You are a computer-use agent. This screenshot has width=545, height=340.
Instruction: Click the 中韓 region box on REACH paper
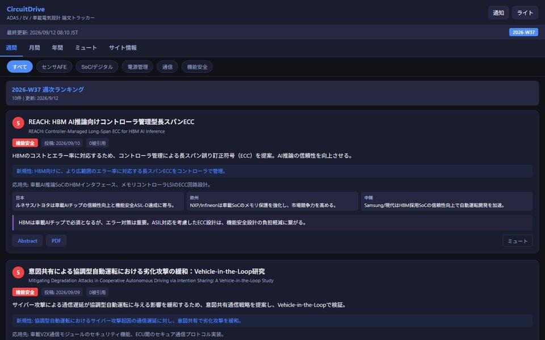click(x=447, y=201)
